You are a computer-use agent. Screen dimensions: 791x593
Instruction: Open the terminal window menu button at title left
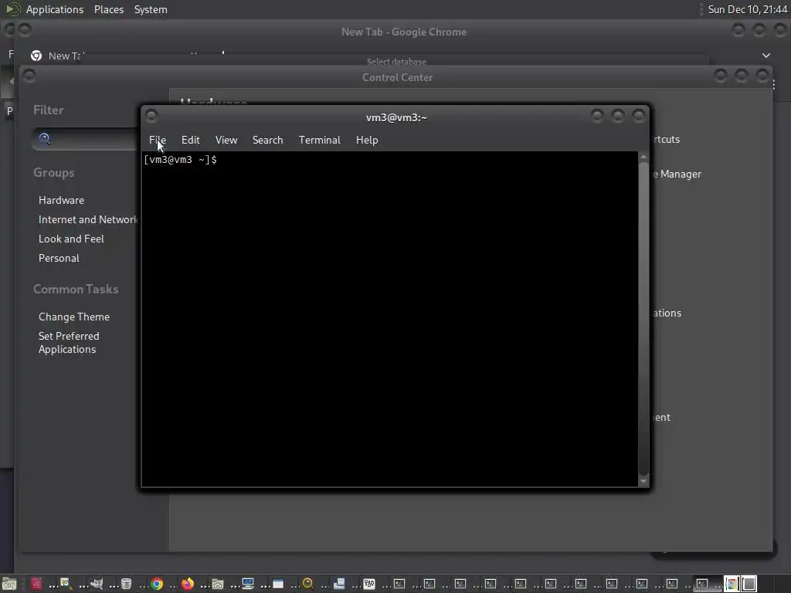point(151,117)
